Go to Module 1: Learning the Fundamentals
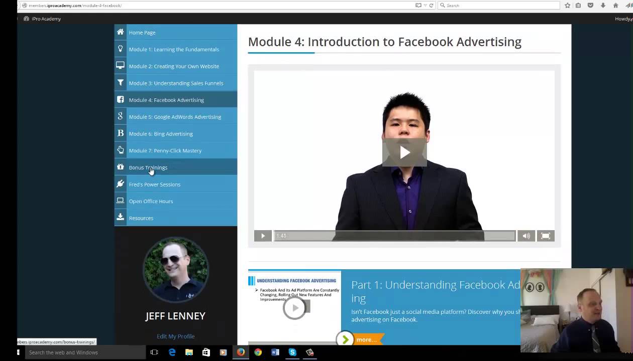633x361 pixels. [176, 49]
